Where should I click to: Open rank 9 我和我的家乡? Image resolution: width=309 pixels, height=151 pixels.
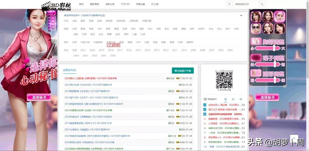click(225, 142)
